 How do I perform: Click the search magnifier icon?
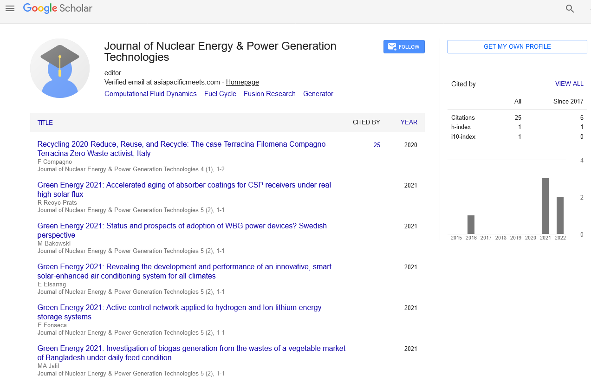click(570, 9)
